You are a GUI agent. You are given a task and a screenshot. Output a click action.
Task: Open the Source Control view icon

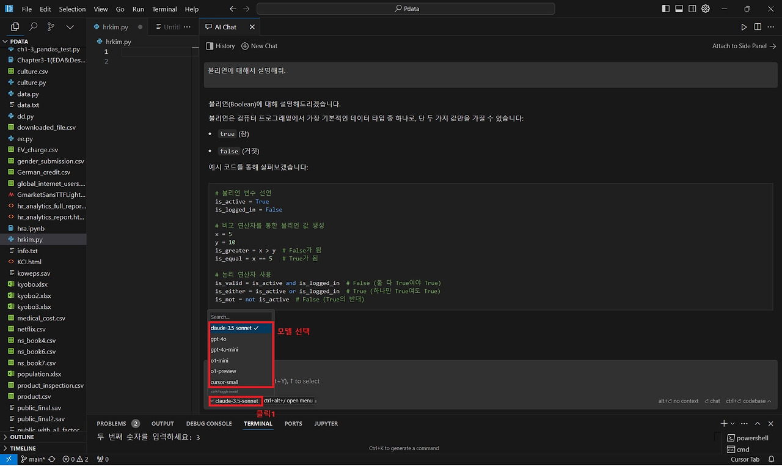[x=51, y=27]
